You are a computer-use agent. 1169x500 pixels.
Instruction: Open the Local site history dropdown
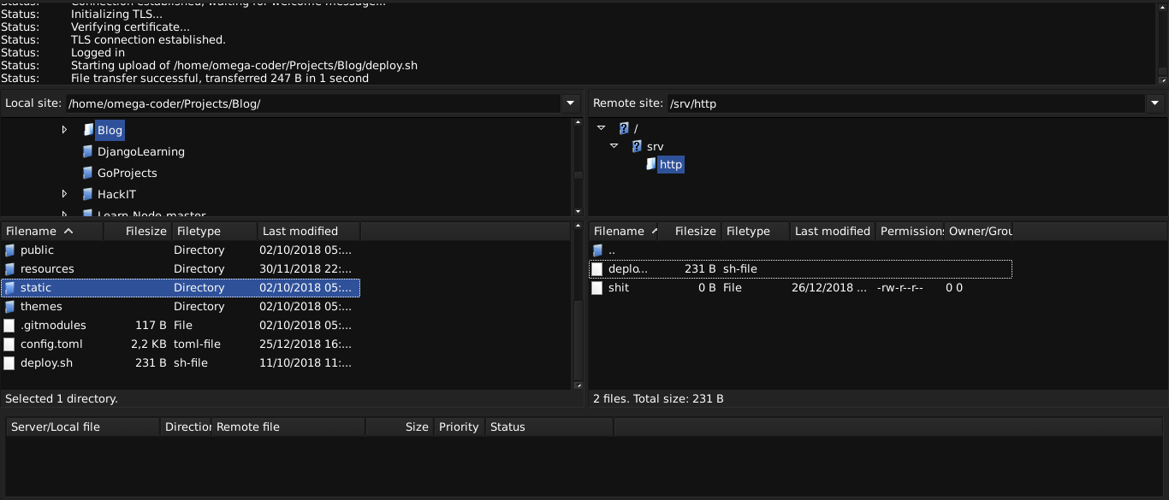[x=570, y=103]
